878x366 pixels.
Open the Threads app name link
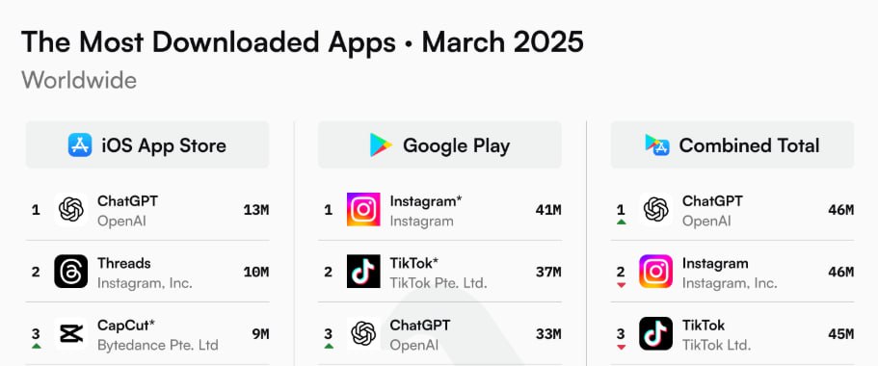point(123,263)
